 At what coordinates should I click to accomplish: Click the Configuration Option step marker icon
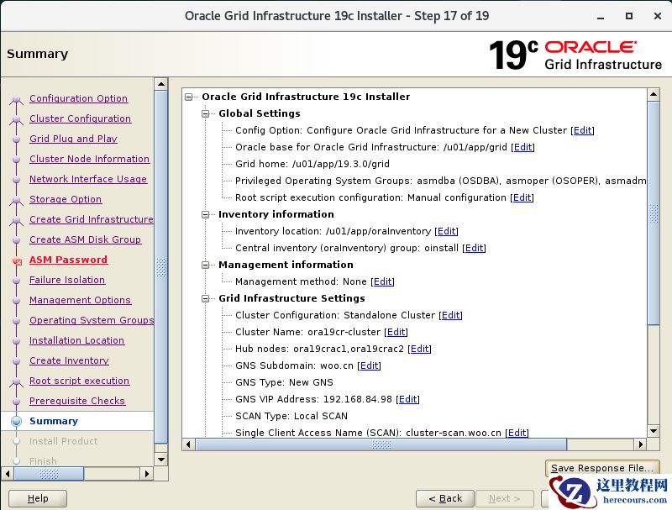click(x=16, y=100)
